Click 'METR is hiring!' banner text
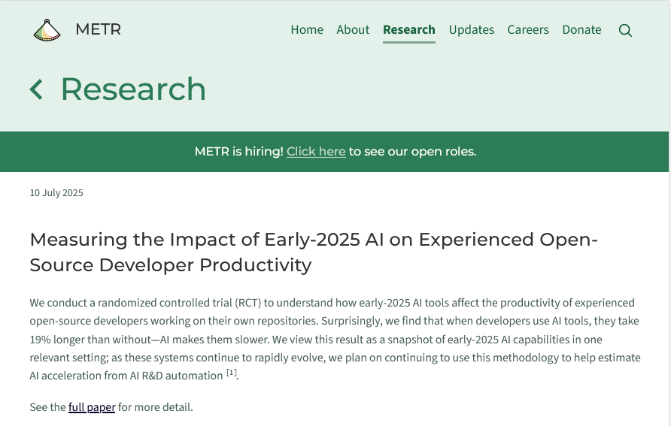The width and height of the screenshot is (671, 426). click(x=238, y=152)
